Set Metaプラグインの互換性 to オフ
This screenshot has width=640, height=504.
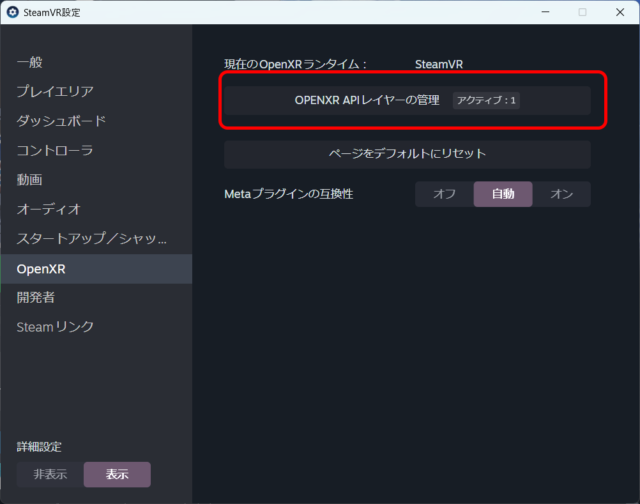tap(445, 194)
